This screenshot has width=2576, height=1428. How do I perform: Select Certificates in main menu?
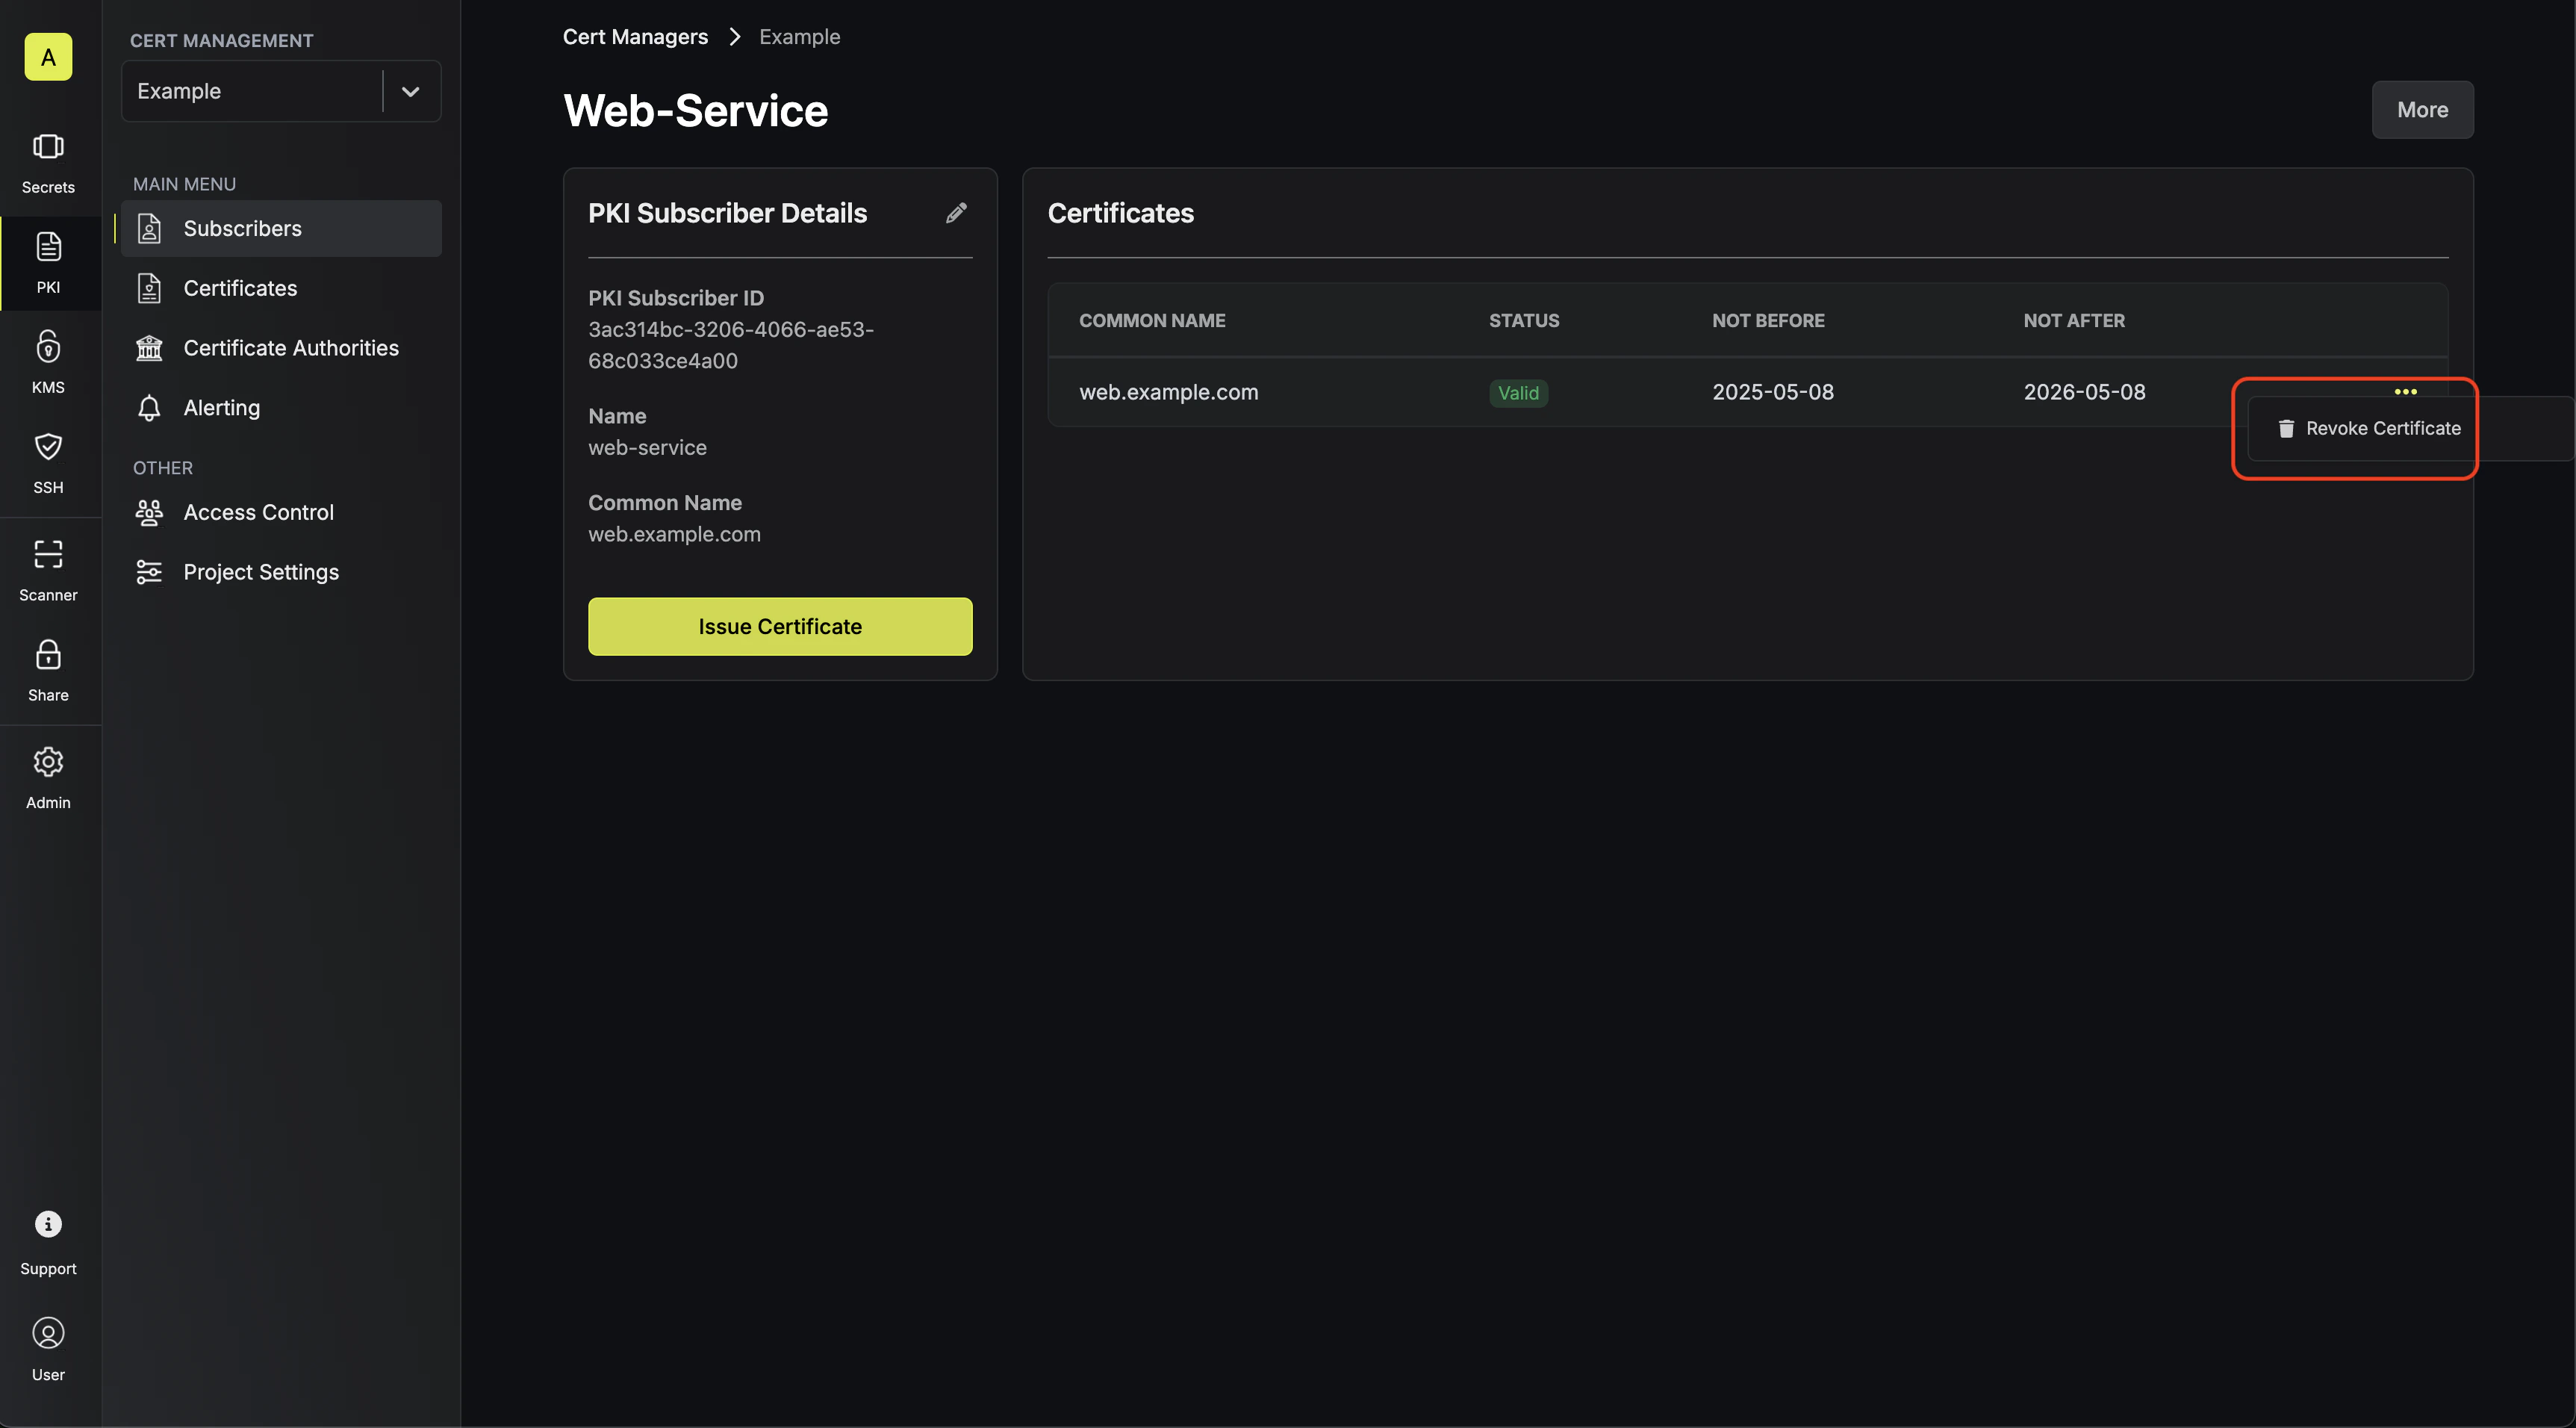click(x=281, y=288)
